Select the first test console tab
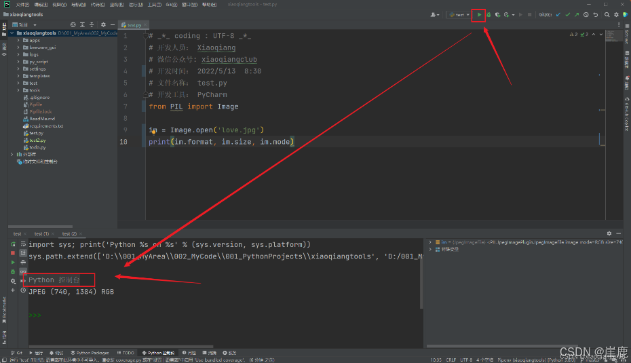The width and height of the screenshot is (631, 363). pos(17,234)
